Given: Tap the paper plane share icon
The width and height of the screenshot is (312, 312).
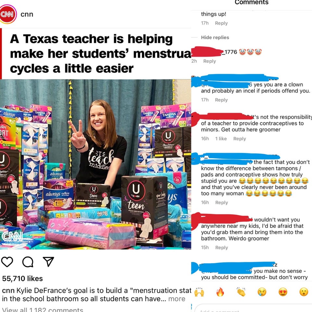Looking at the screenshot, I should 48,262.
